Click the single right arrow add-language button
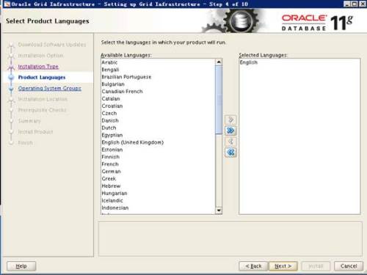The image size is (367, 275). point(230,120)
